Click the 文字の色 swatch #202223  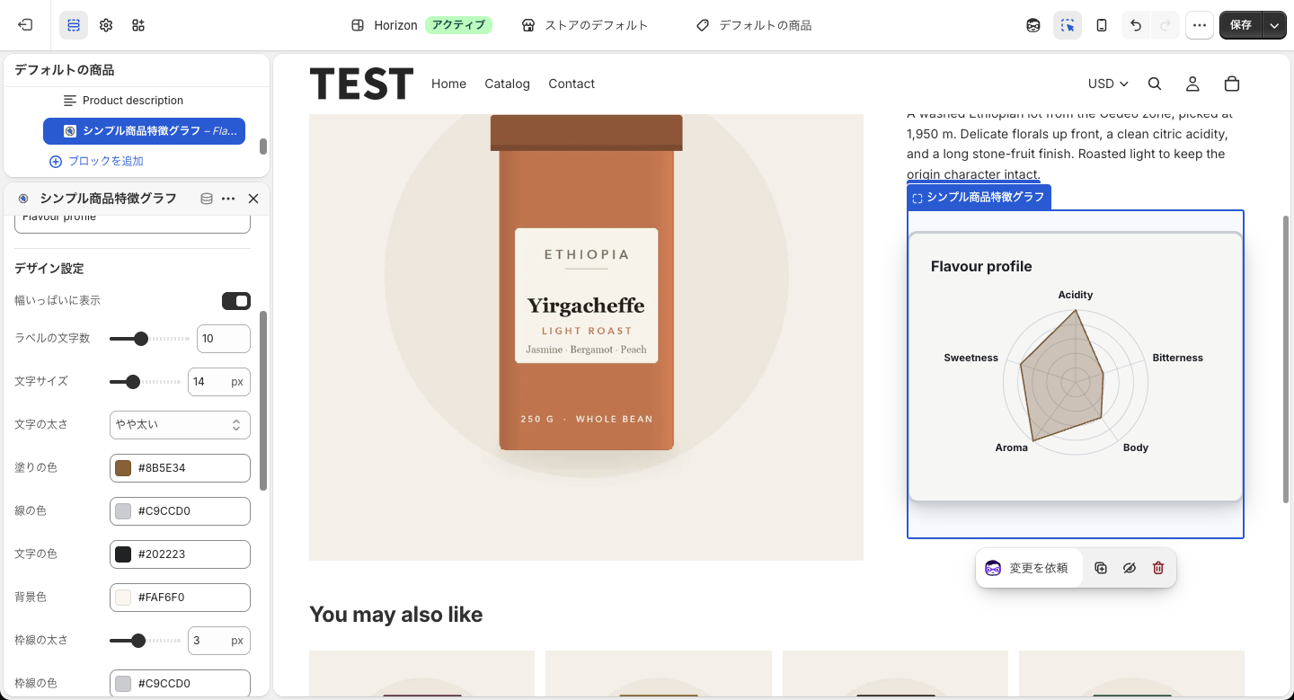(x=123, y=554)
